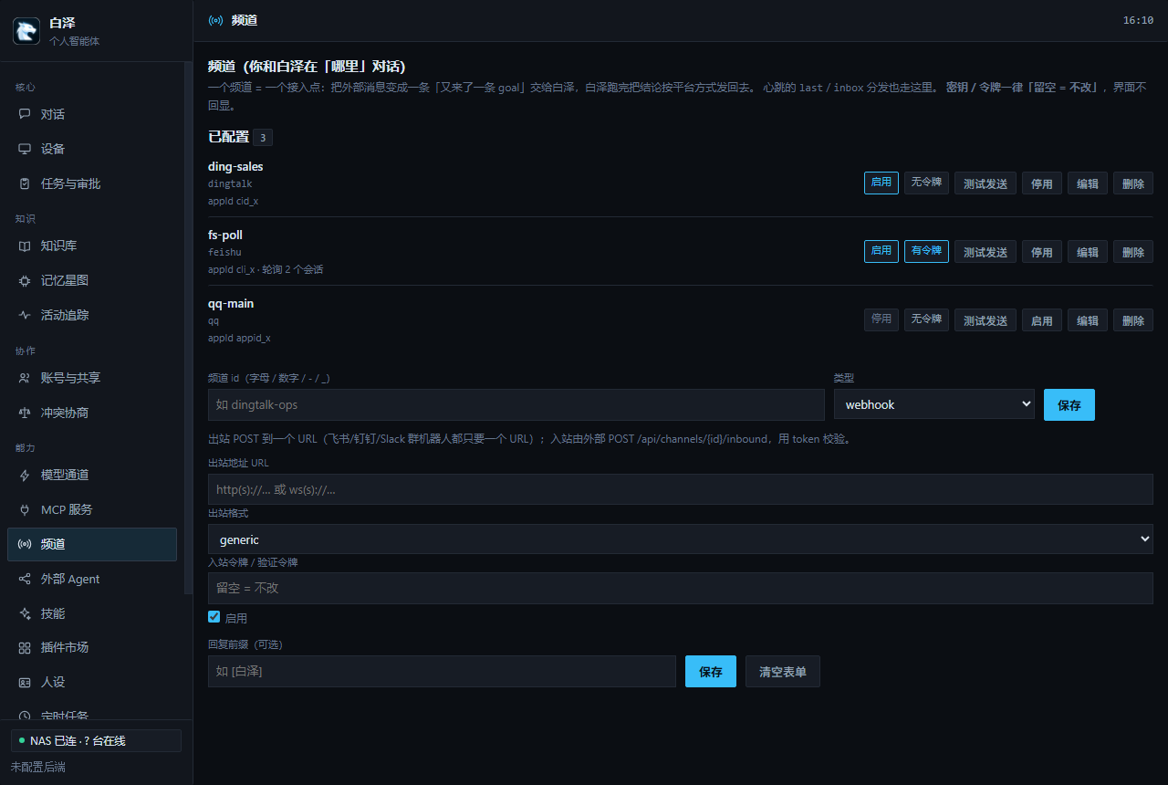Click 启用 status badge for ding-sales
This screenshot has height=785, width=1168.
pyautogui.click(x=881, y=183)
